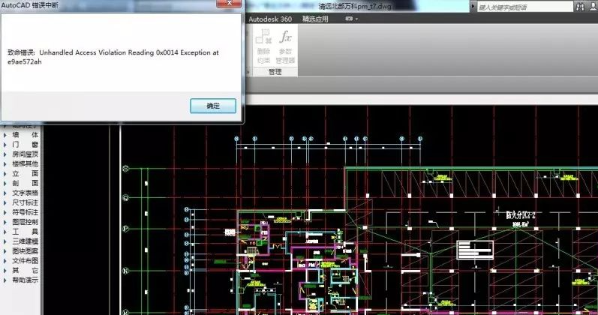Expand the 墙体 menu item

tap(25, 134)
